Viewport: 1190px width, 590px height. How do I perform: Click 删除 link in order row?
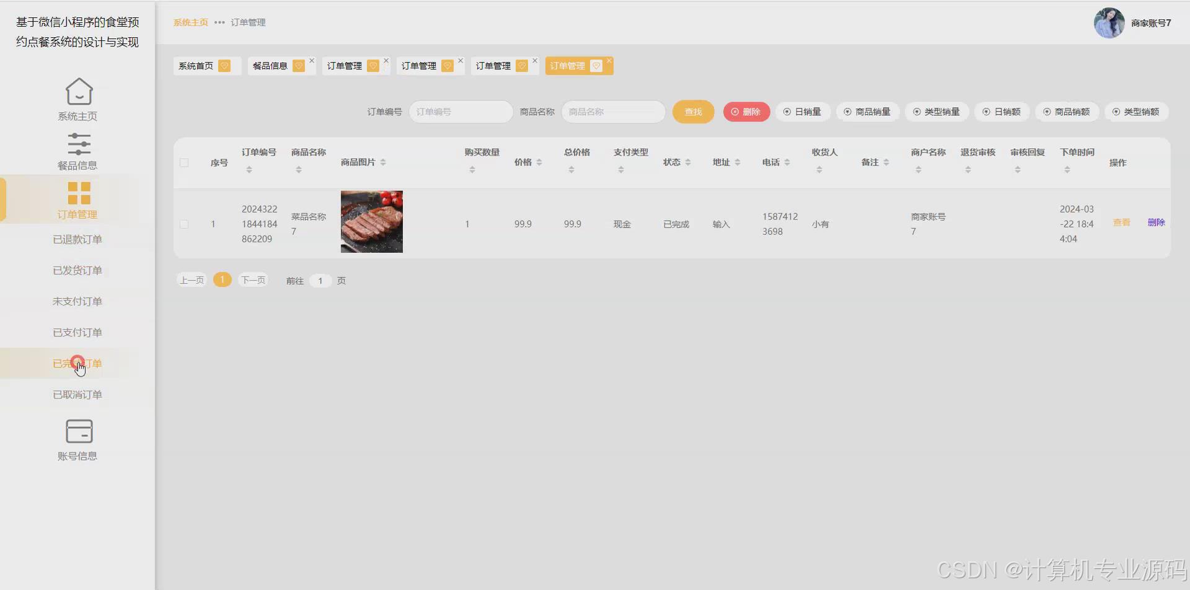[x=1157, y=222]
